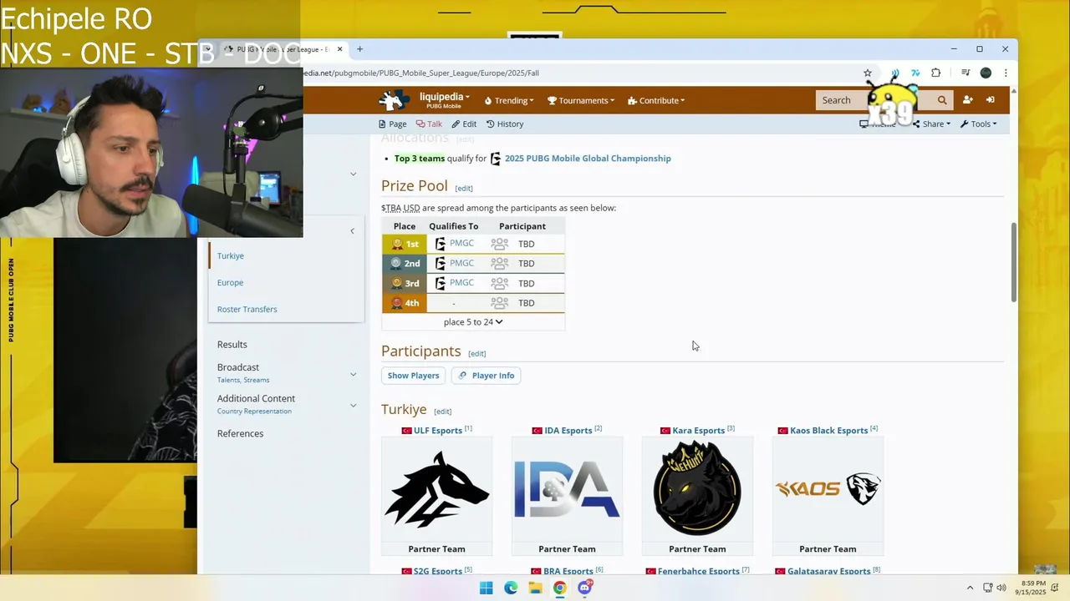
Task: Open the Chrome three-dot menu
Action: pos(1006,73)
